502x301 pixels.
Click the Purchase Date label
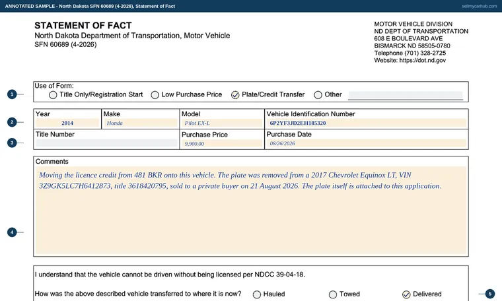pyautogui.click(x=289, y=135)
